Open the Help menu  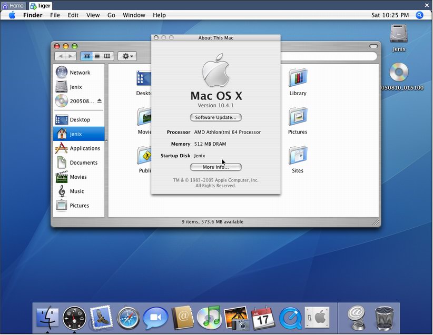click(x=159, y=15)
